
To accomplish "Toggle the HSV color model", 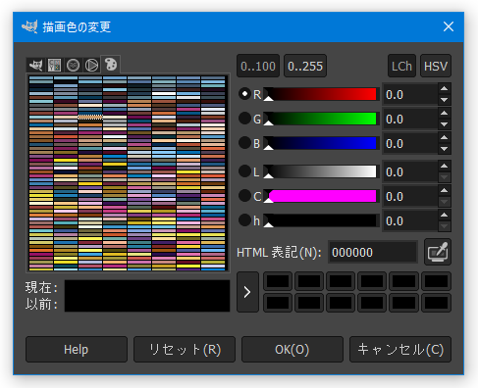I will tap(436, 66).
